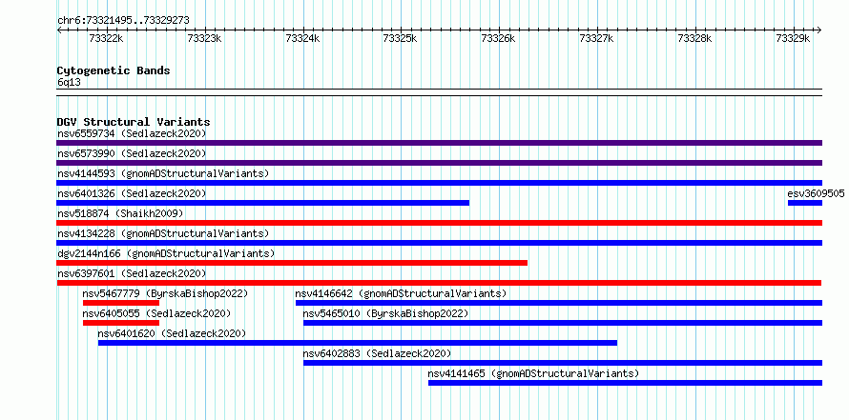Click the Cytogenetic Bands track title

tap(114, 70)
